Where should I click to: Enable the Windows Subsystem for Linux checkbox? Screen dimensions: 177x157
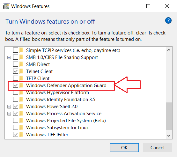click(x=16, y=128)
